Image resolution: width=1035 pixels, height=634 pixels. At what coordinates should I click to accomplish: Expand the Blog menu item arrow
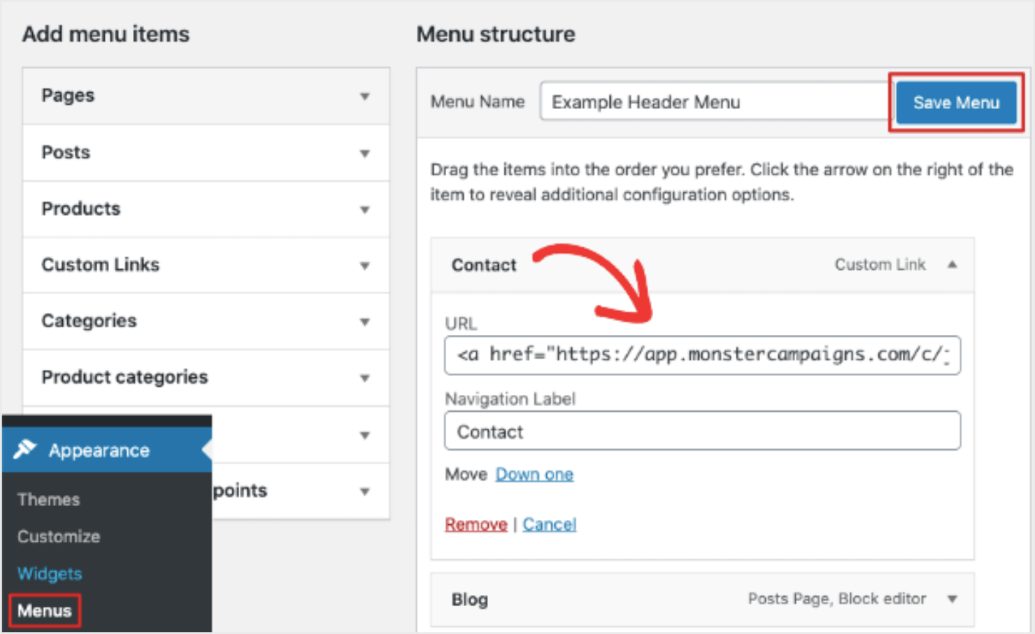(x=952, y=599)
